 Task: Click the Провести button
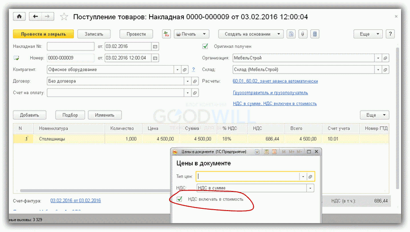tap(136, 34)
